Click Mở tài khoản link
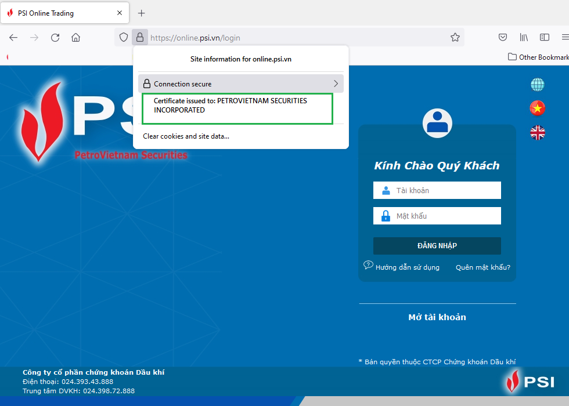The width and height of the screenshot is (569, 406). click(x=437, y=317)
